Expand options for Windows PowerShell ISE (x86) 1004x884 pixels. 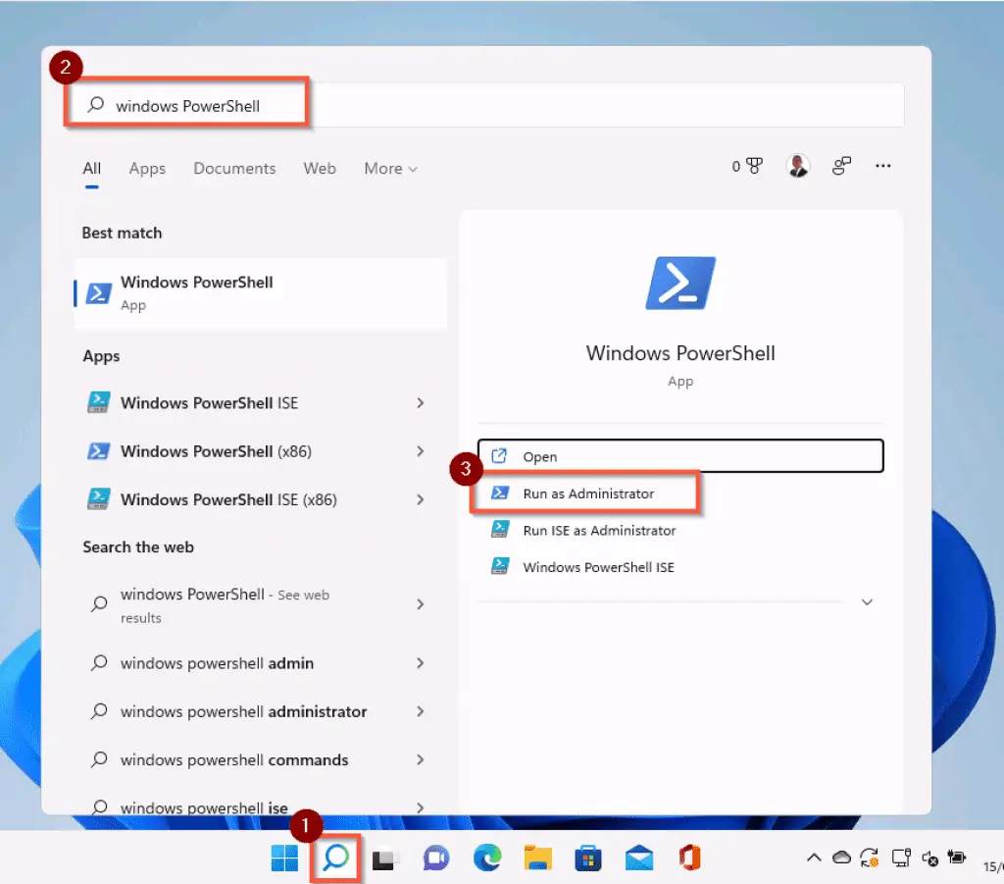(420, 499)
